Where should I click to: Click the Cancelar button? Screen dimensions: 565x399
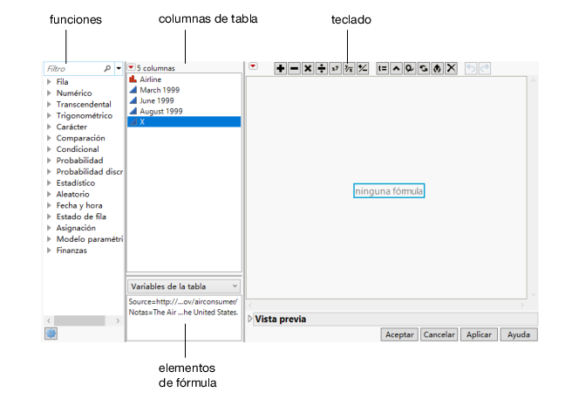[439, 334]
